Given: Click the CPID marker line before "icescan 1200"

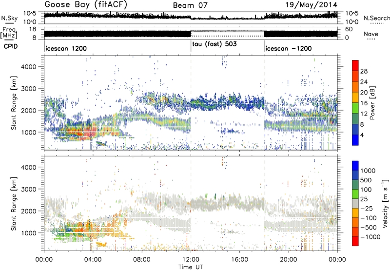Looking at the screenshot, I should point(44,46).
